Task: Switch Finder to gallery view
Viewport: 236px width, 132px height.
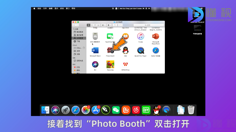Action: (x=98, y=25)
